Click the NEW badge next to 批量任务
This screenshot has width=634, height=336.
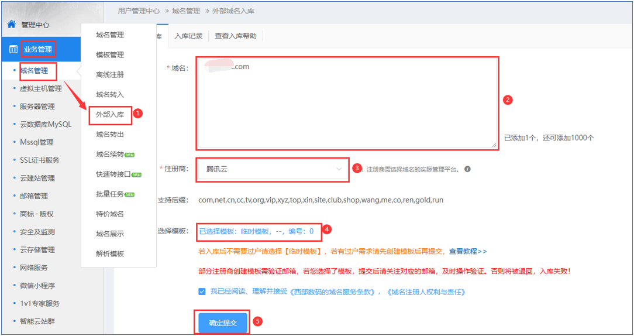tap(130, 194)
